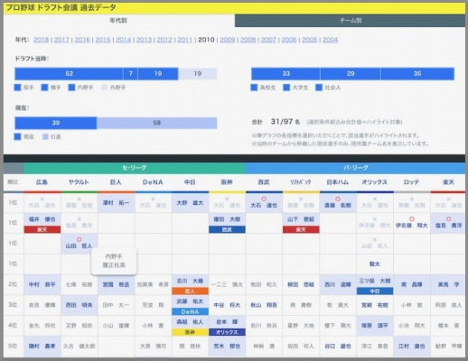The image size is (468, 361).
Task: Select the dark blue 19 infielder segment
Action: point(158,74)
